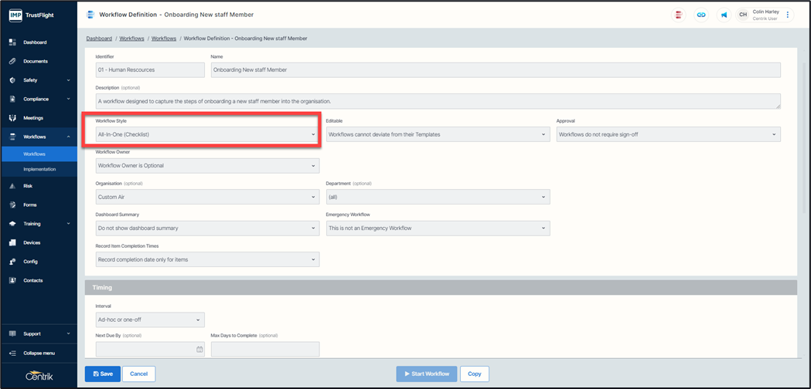Click the red stack icon in header
The height and width of the screenshot is (389, 811).
pos(679,15)
